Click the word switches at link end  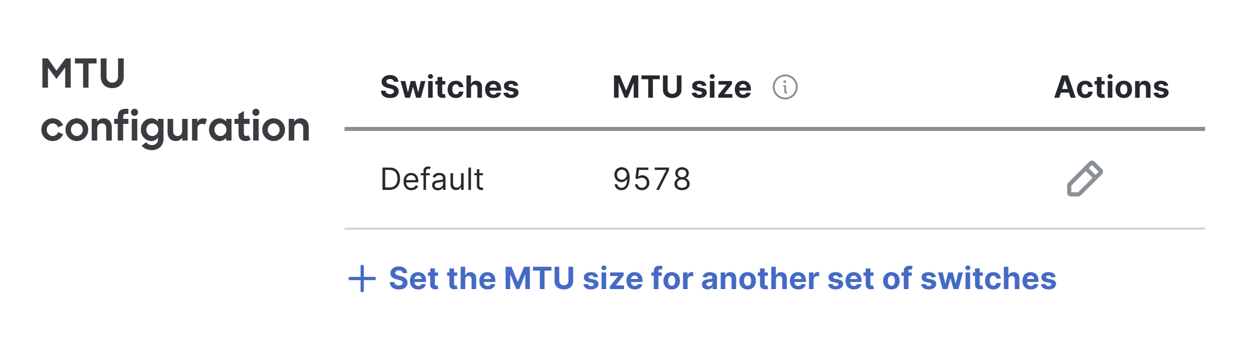click(x=988, y=279)
